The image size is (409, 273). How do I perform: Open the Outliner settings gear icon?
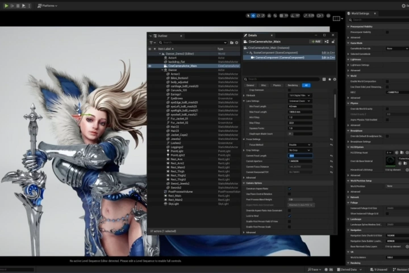click(236, 43)
